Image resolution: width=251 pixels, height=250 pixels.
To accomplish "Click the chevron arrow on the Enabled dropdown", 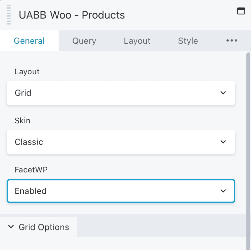I will 223,191.
